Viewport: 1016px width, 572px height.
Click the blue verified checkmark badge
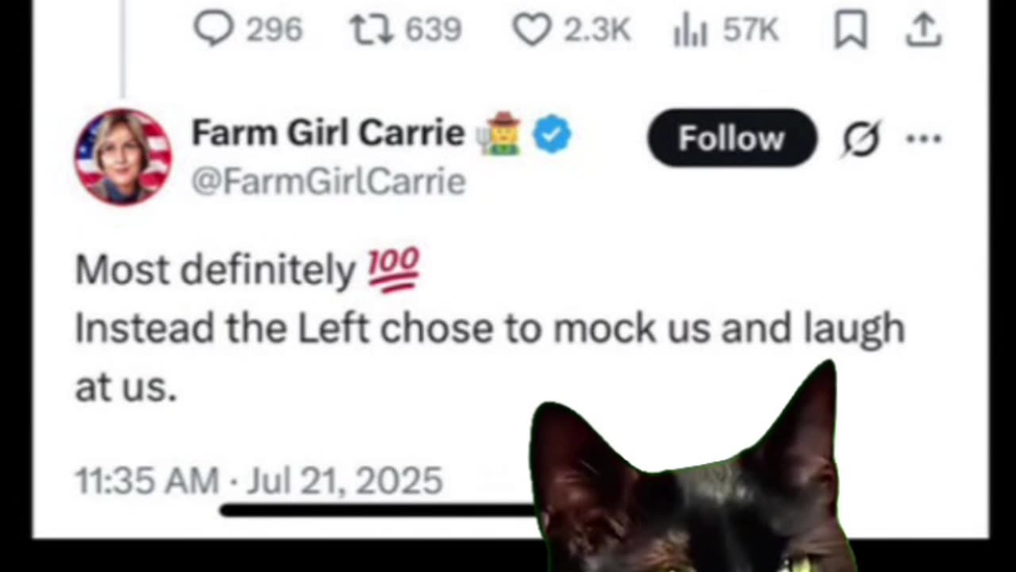tap(552, 134)
